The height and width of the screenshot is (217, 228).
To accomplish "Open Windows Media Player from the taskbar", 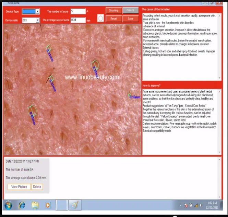I will (48, 205).
